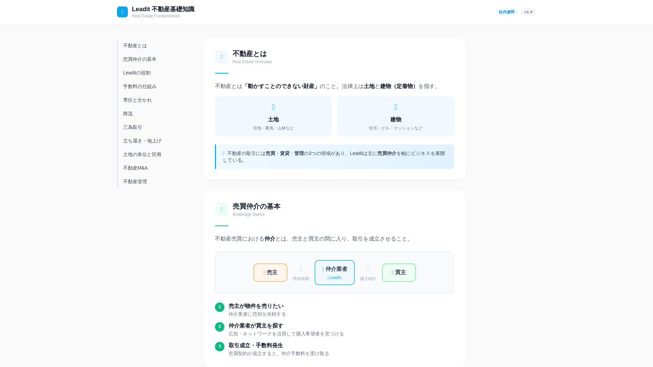653x367 pixels.
Task: Click the 建物 card
Action: 396,116
